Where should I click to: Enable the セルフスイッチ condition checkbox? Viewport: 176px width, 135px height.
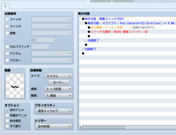tap(7, 46)
